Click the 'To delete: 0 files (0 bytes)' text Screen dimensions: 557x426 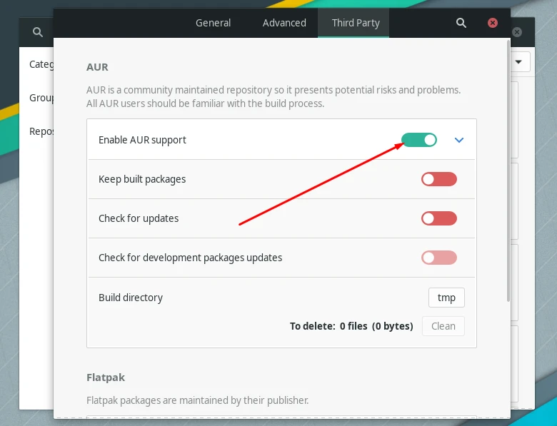(351, 326)
